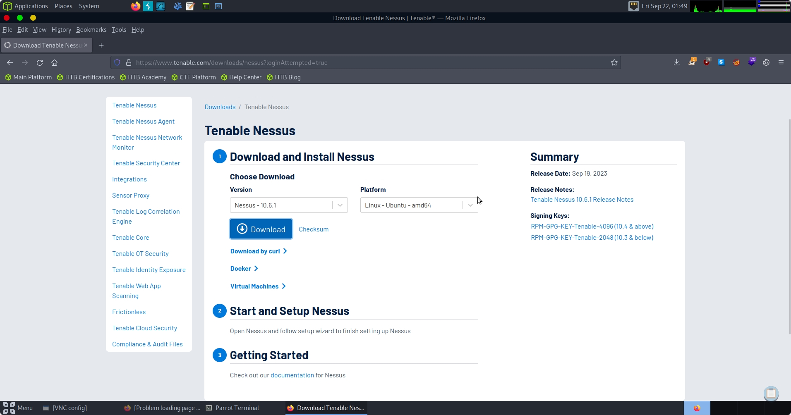
Task: Go to the Firefox home page
Action: coord(54,62)
